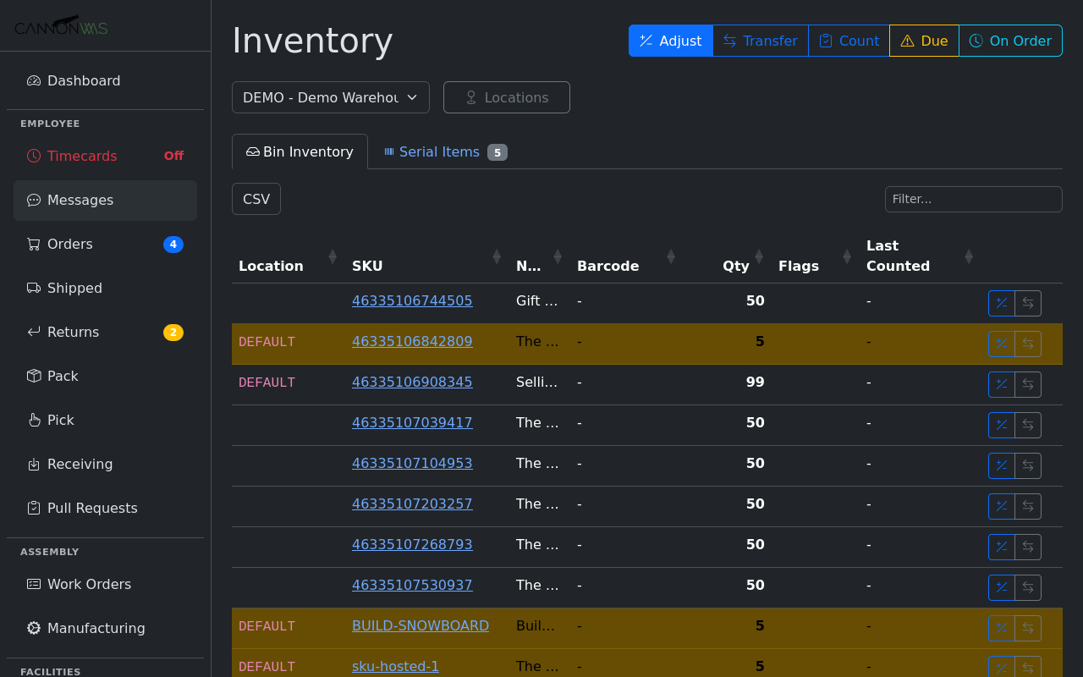Open the DEMO warehouse dropdown

tap(330, 96)
